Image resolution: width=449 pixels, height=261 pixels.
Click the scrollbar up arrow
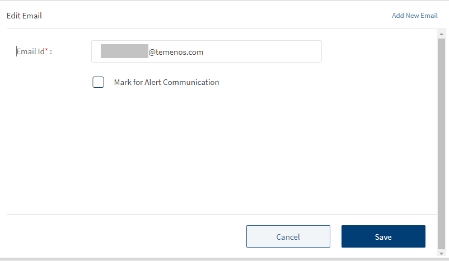point(441,34)
